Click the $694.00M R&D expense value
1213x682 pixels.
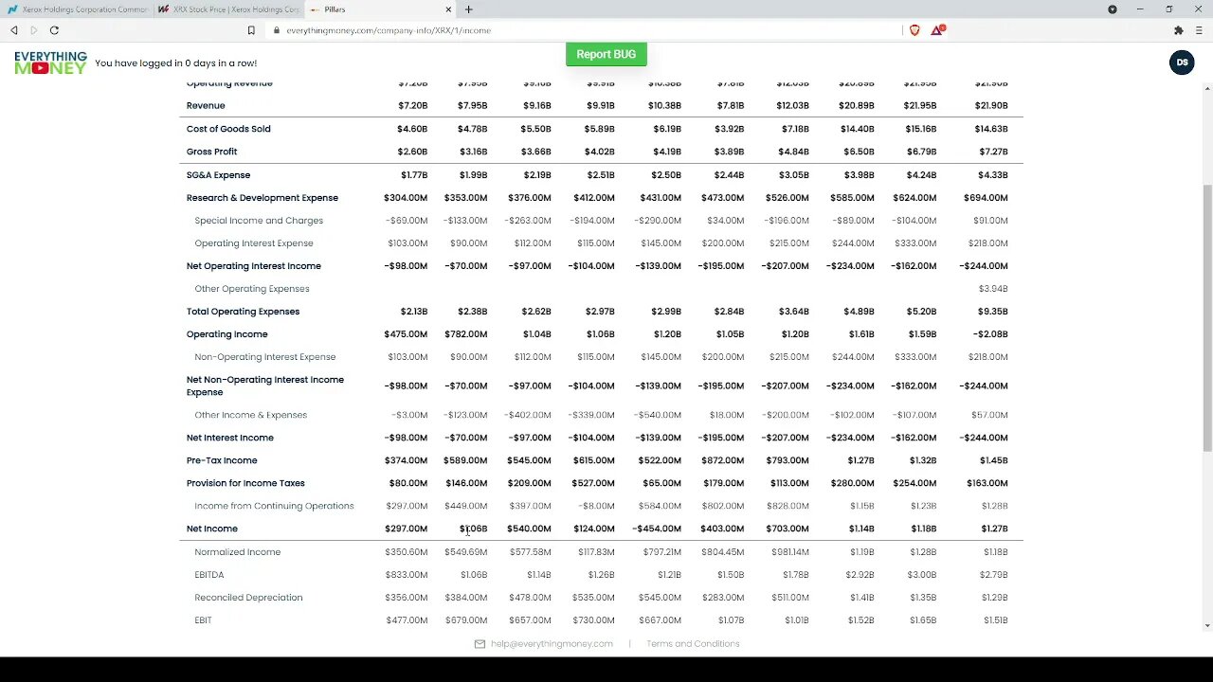986,198
